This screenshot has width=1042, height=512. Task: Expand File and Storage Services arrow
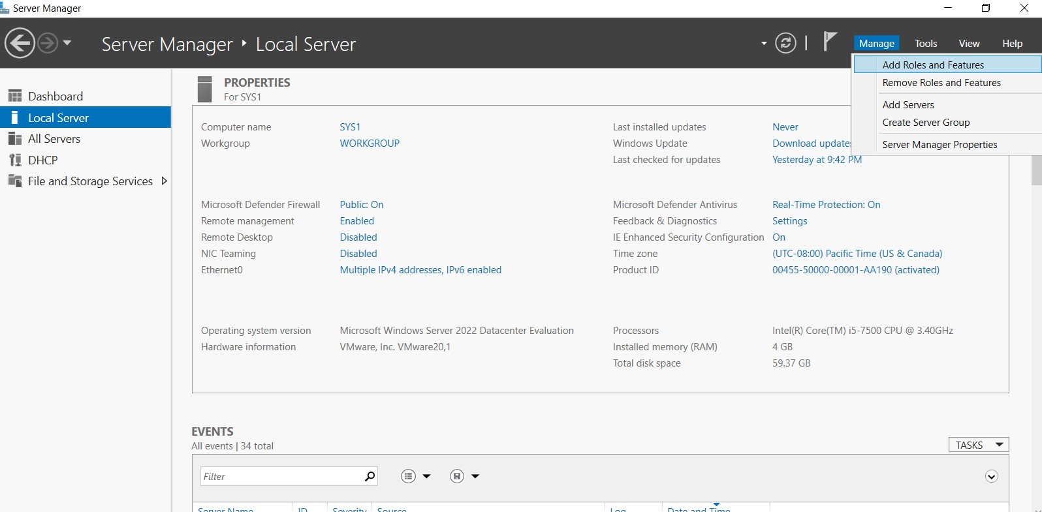[x=165, y=181]
